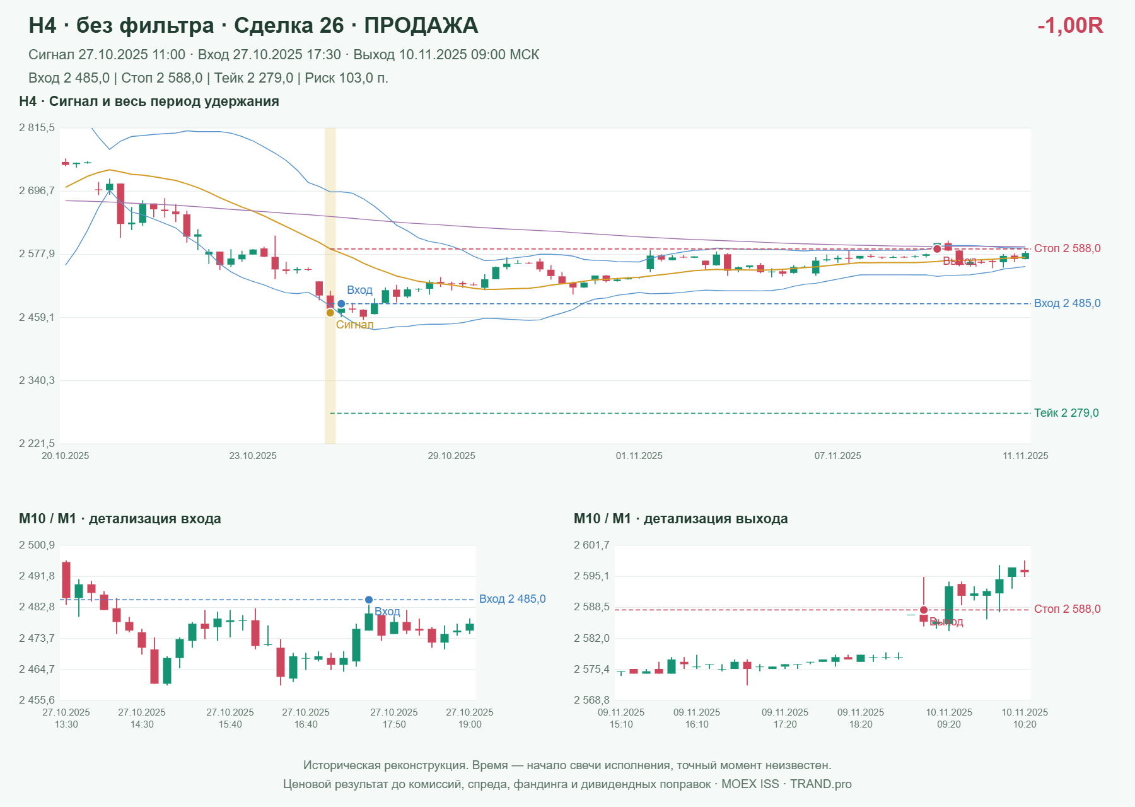Select the 'Тейк 2 279,0' label

[1066, 413]
